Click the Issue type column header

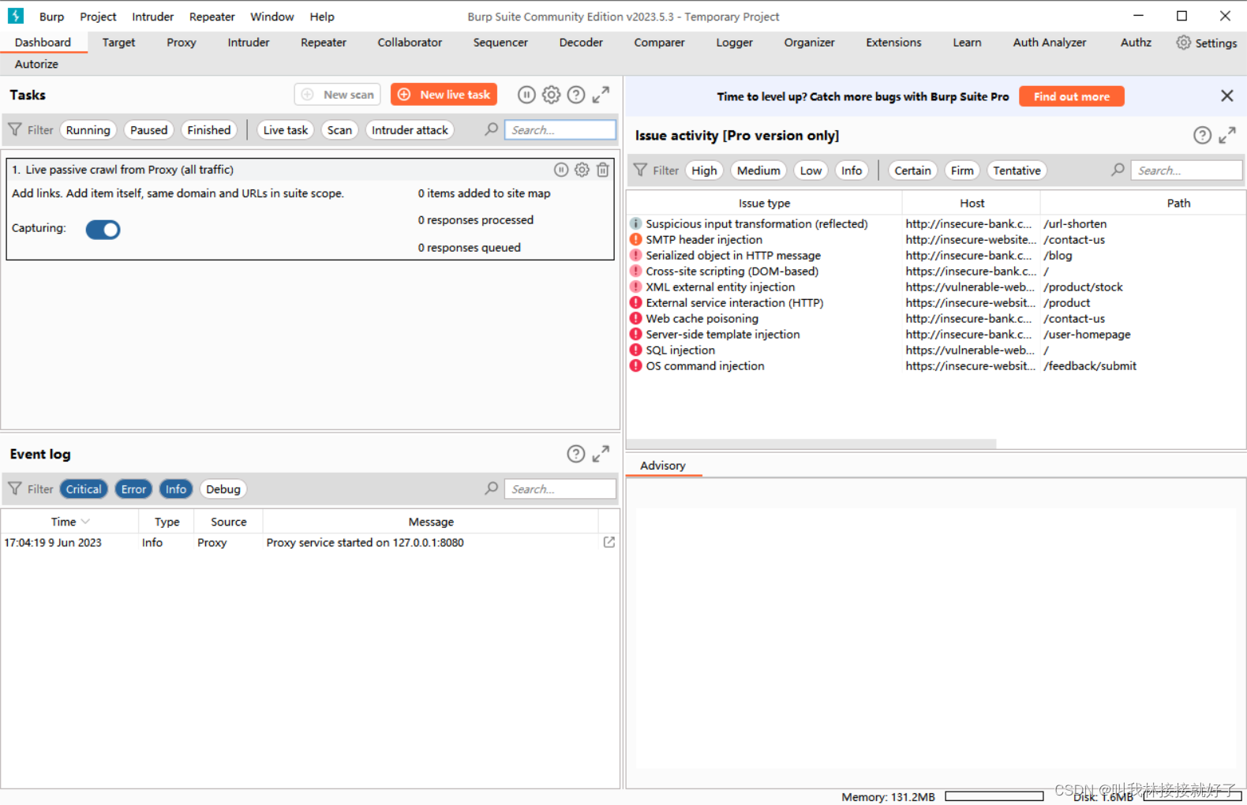click(764, 203)
